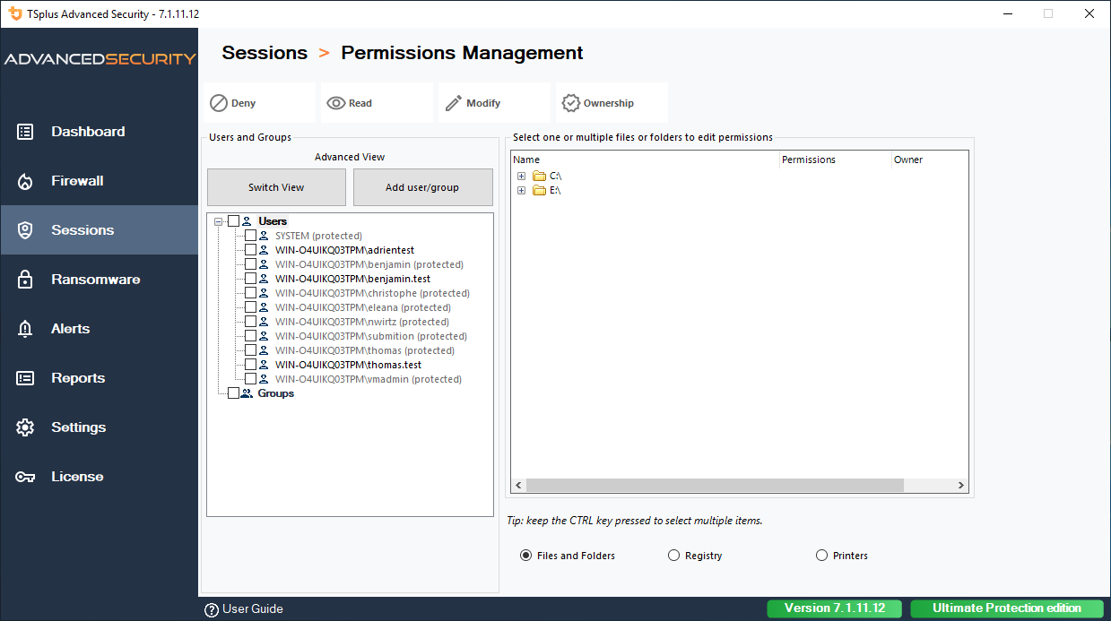Expand the C:\ drive folder
Viewport: 1111px width, 621px height.
tap(521, 176)
